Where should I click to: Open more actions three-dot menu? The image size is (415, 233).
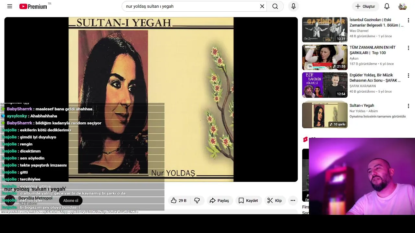click(x=293, y=201)
